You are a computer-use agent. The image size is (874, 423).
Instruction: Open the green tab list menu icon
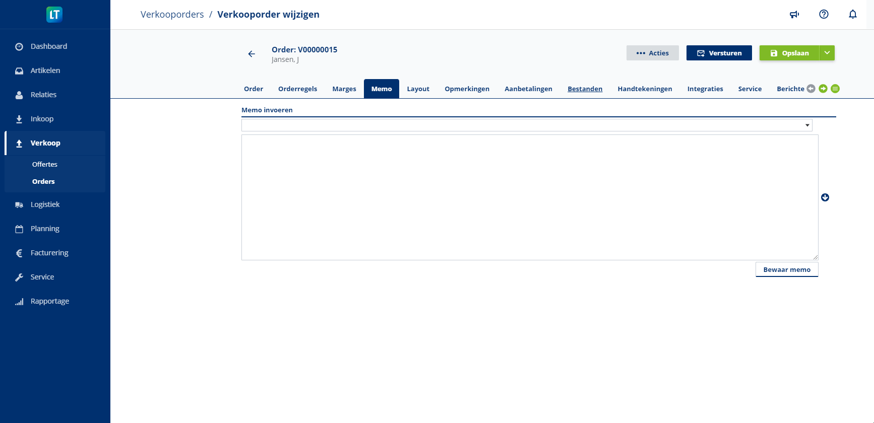point(835,89)
